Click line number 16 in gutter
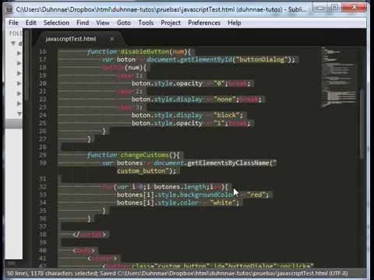The height and width of the screenshot is (280, 374). 43,51
